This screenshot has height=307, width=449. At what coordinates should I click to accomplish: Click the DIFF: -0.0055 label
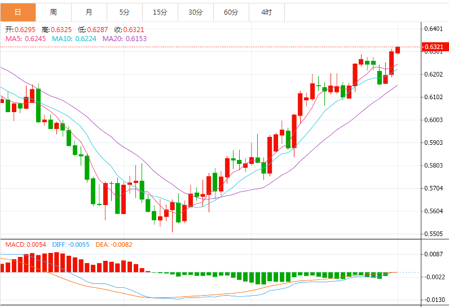(x=71, y=244)
